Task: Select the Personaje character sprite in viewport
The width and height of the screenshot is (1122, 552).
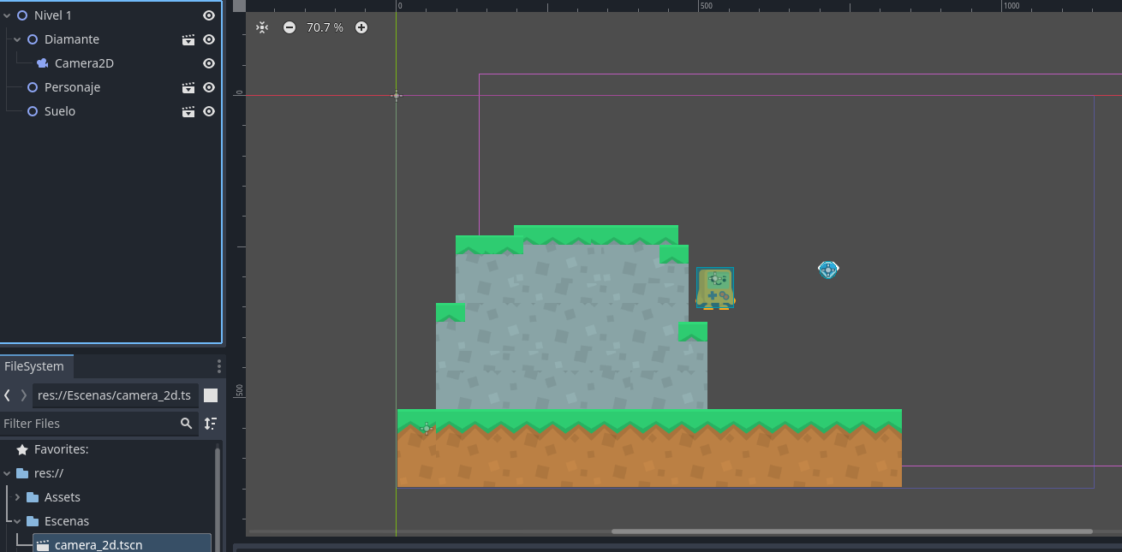Action: coord(715,288)
